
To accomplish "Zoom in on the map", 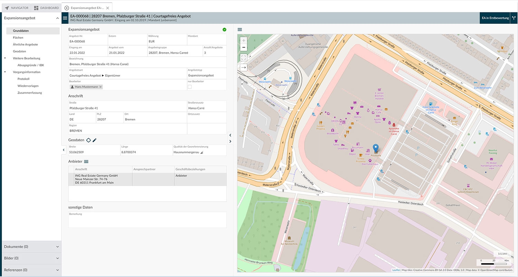I will 244,40.
